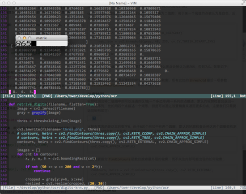Minimize the matrix window with orange button
Screen dimensions: 246x194
(24, 38)
